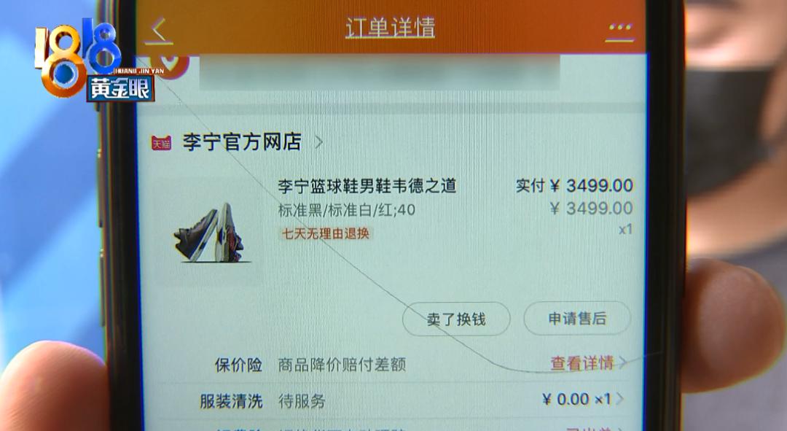Tap the 申请售后 button
Screen dimensions: 787x431
[577, 318]
